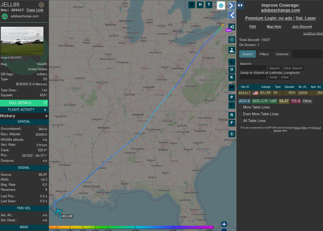This screenshot has height=231, width=323.
Task: Click the left chevron map button
Action: coord(232,15)
